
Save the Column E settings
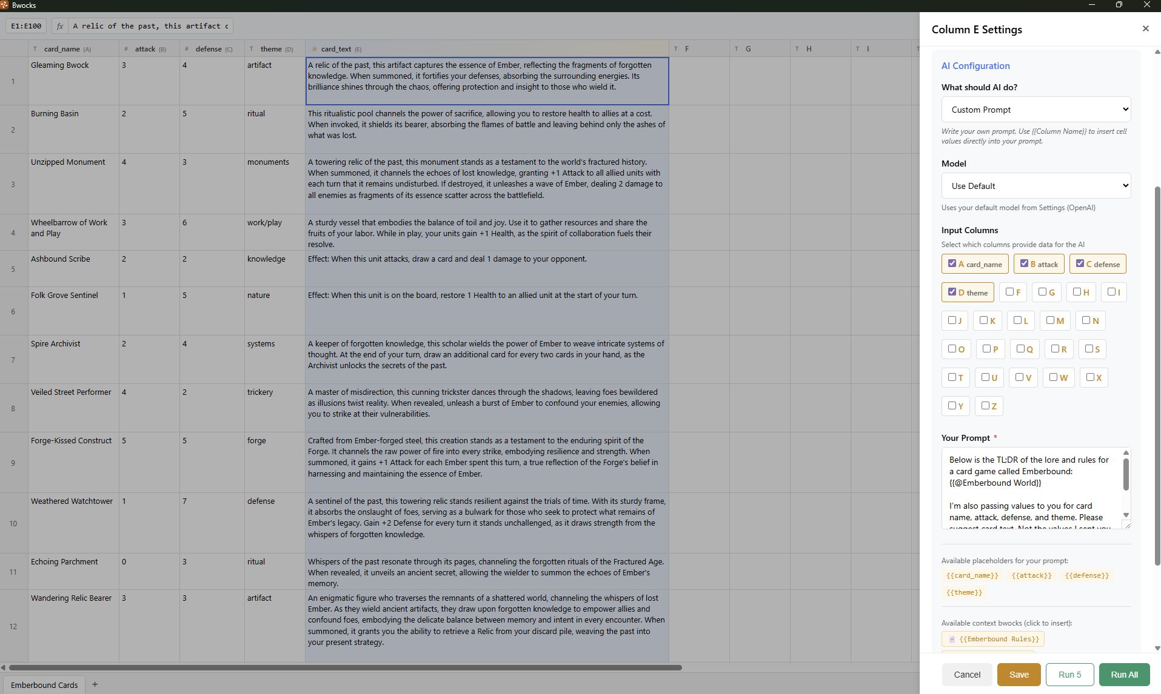coord(1019,674)
